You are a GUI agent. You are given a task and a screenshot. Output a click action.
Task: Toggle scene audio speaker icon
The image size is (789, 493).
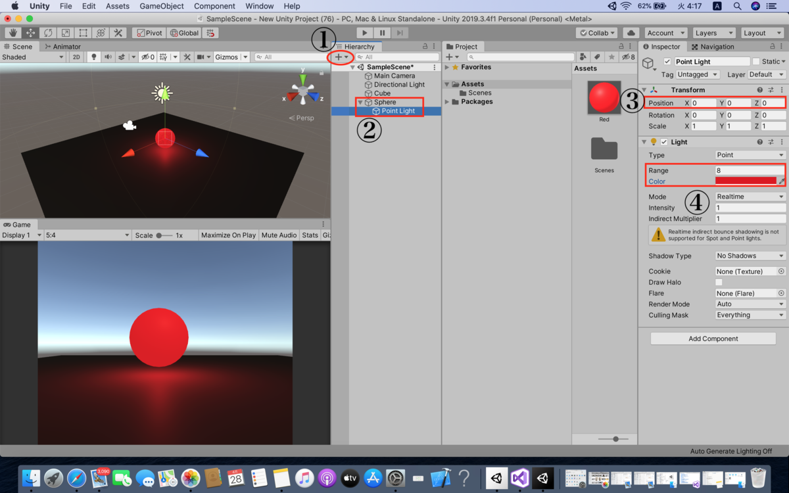[108, 57]
